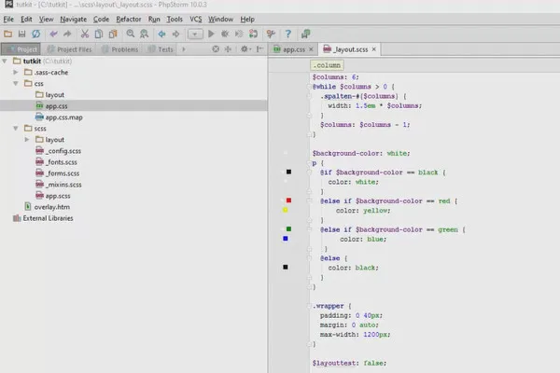
Task: Open the File menu
Action: (x=8, y=20)
